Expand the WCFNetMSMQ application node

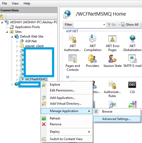(x=17, y=80)
